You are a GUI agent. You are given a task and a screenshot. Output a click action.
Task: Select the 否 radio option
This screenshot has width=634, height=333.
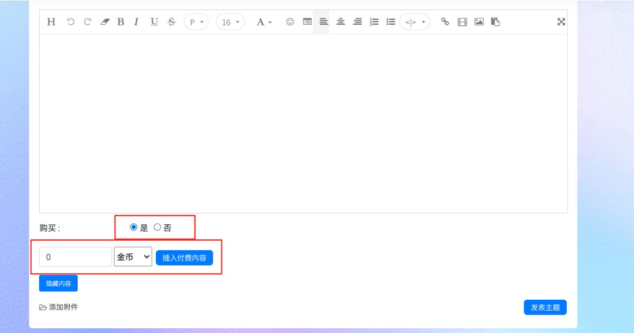pos(157,227)
